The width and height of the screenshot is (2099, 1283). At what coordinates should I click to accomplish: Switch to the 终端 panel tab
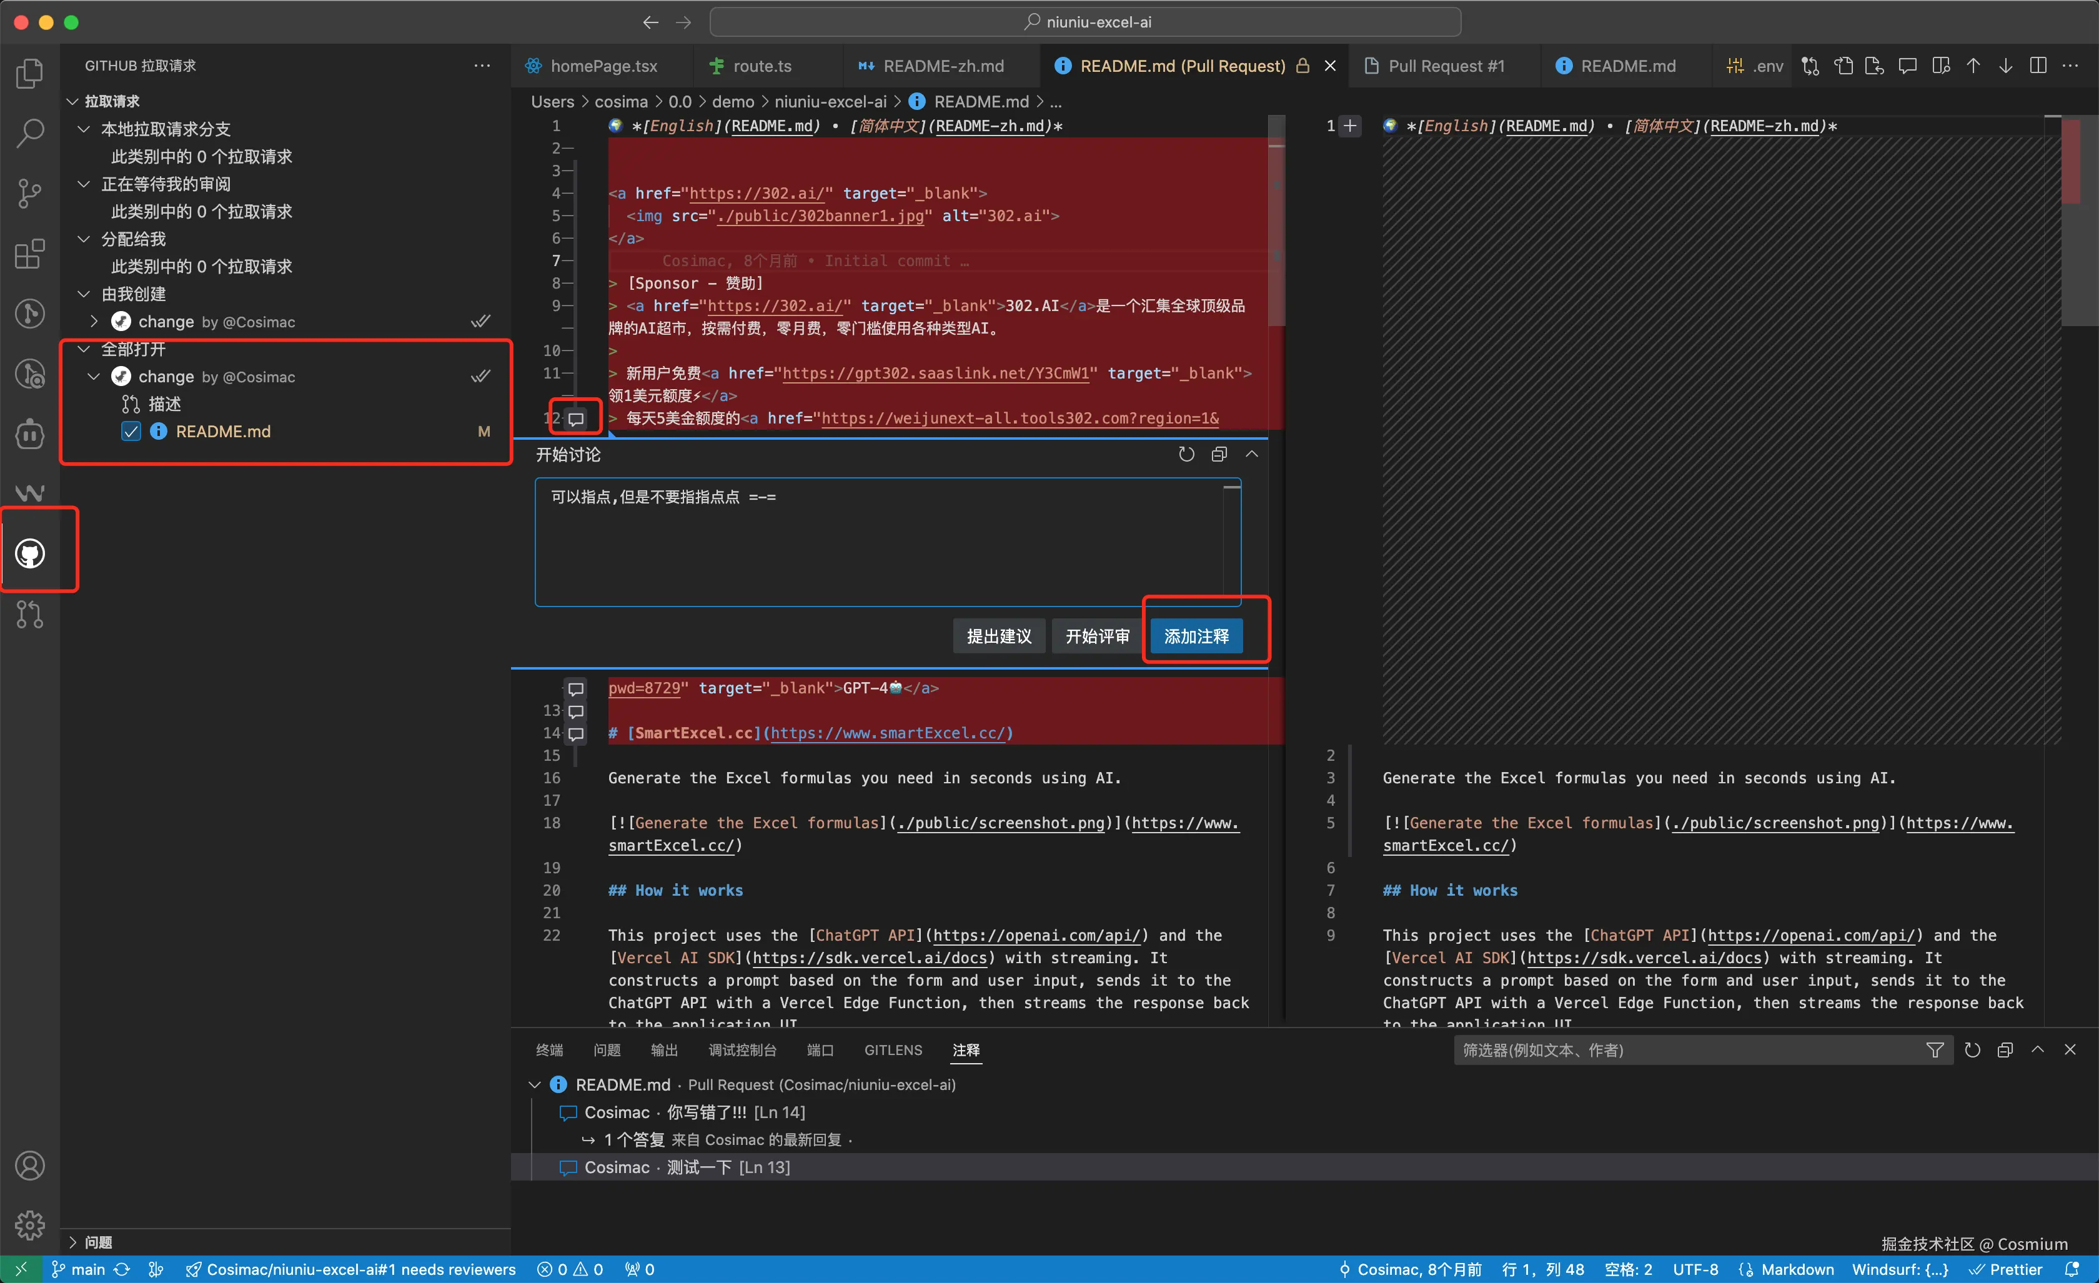coord(550,1049)
